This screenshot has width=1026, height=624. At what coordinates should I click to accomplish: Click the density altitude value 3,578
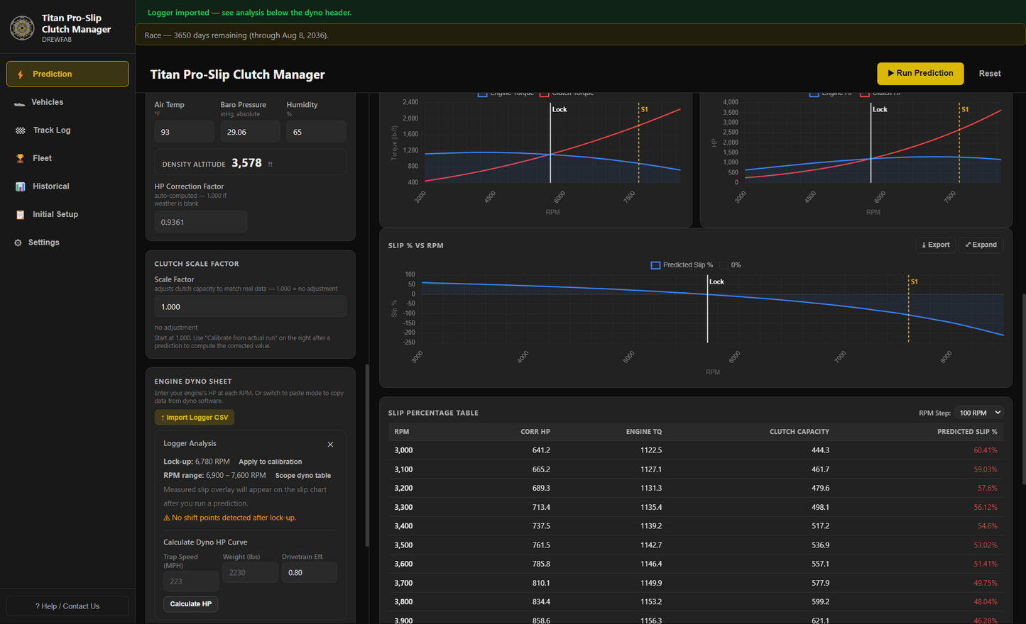tap(246, 163)
